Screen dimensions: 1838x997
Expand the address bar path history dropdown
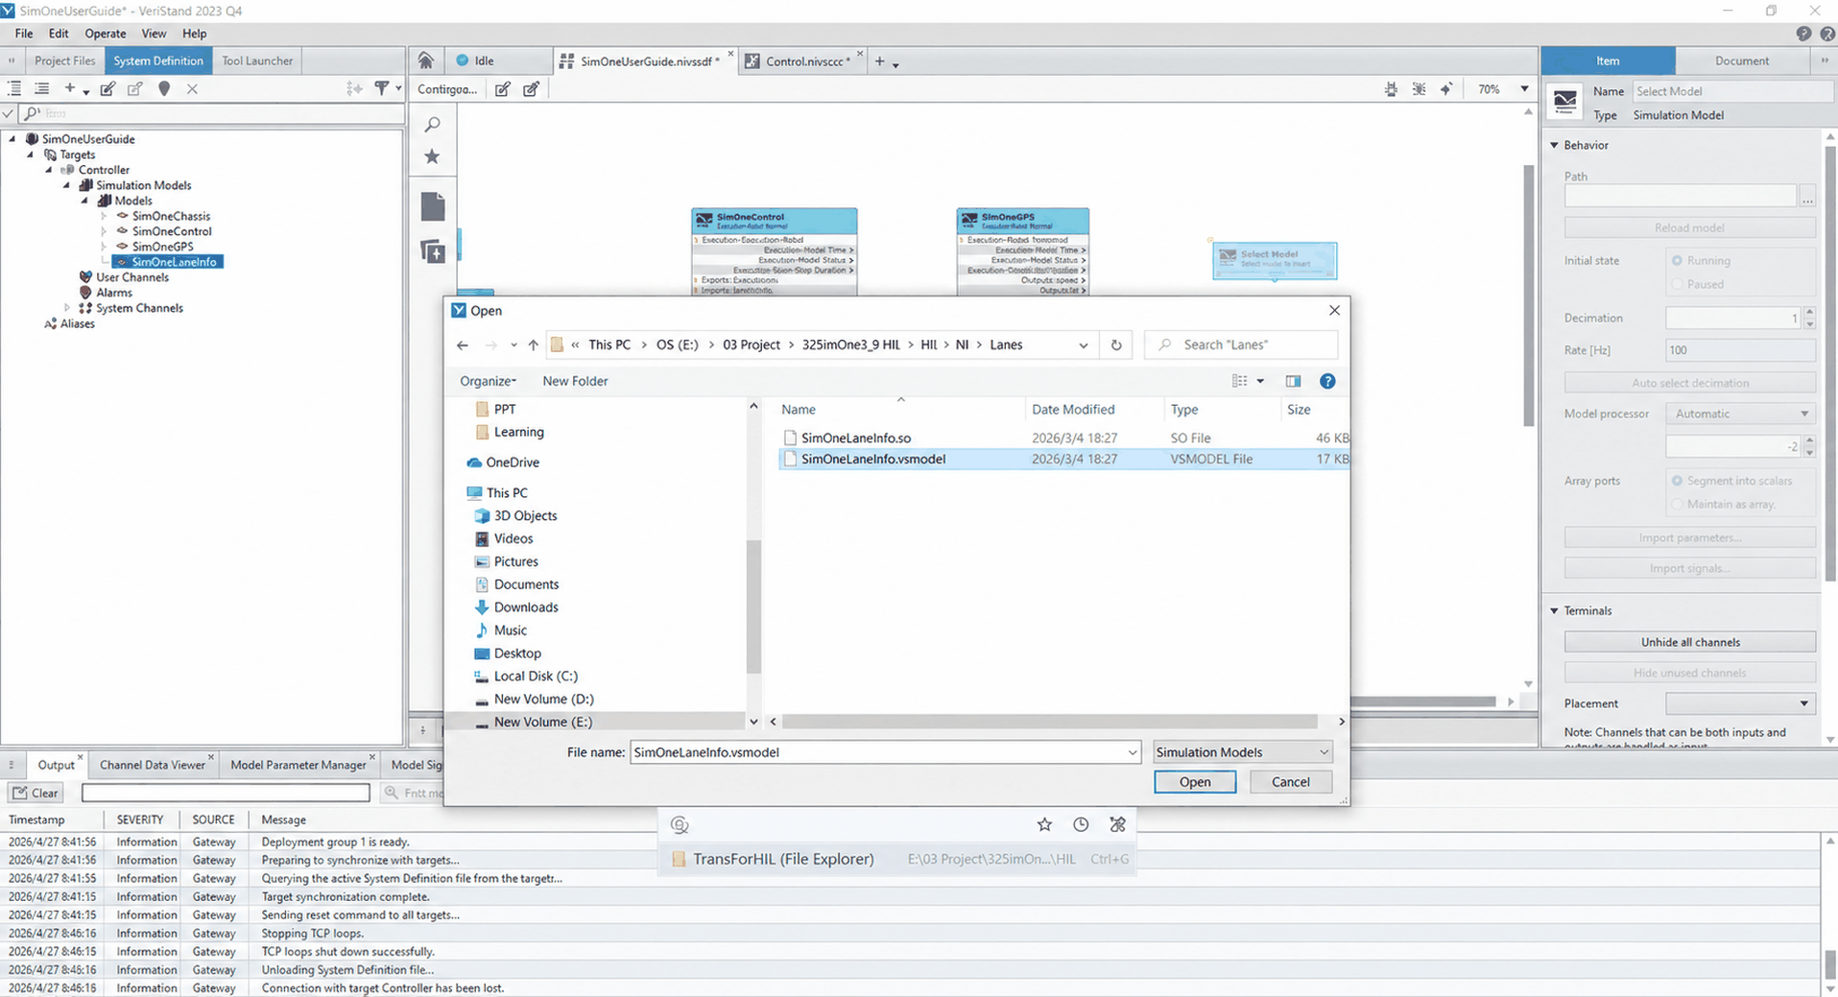[1084, 345]
